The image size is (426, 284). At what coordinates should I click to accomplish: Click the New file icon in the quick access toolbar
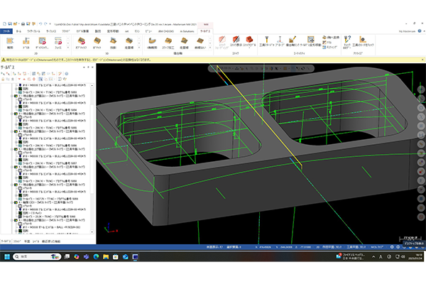pos(4,24)
